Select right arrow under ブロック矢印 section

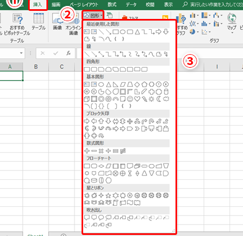tap(87, 121)
